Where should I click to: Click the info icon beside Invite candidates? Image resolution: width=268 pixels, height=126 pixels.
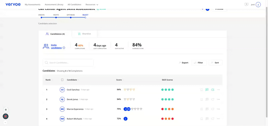pos(64,48)
